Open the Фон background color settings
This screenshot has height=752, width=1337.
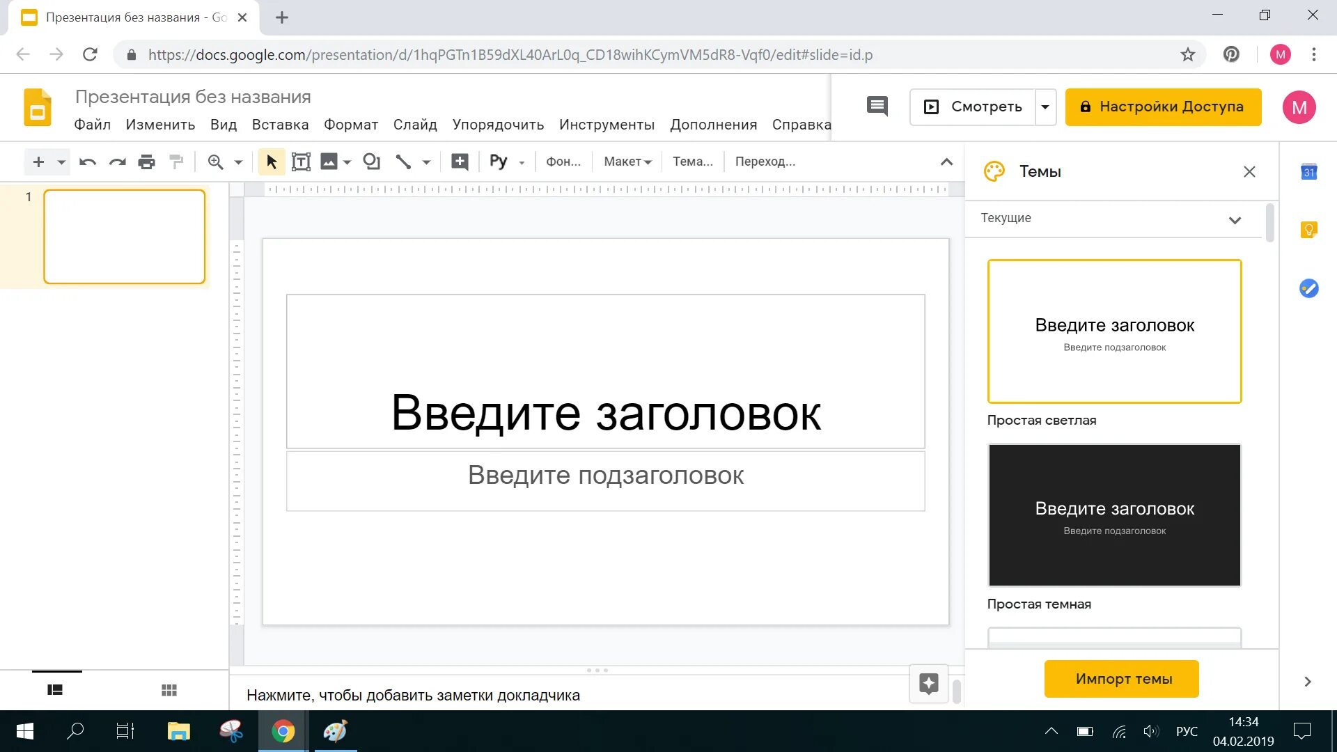pos(564,162)
